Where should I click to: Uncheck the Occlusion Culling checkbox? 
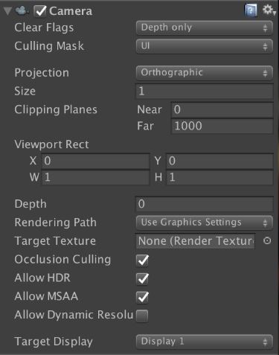(142, 260)
